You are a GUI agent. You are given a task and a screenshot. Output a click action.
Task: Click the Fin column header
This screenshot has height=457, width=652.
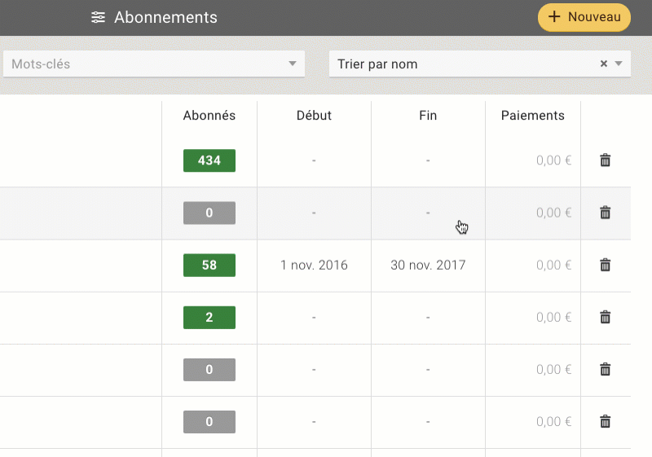tap(428, 116)
